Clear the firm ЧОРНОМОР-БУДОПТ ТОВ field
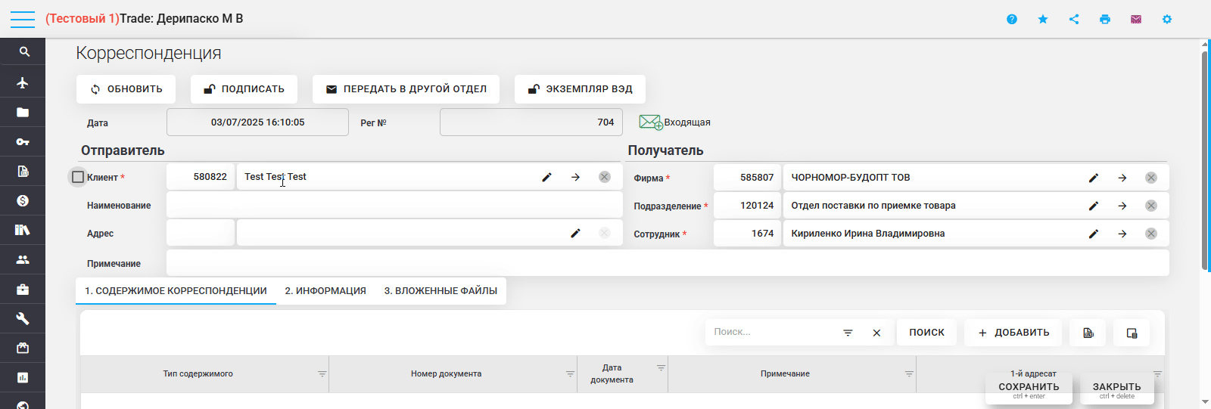Image resolution: width=1211 pixels, height=409 pixels. tap(1150, 178)
